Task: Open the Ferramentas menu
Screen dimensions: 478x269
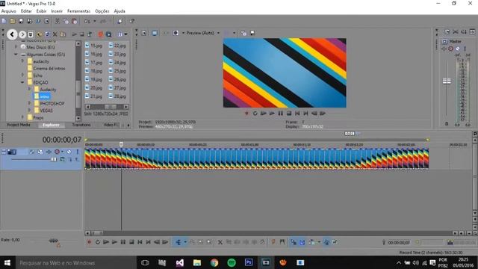Action: click(79, 11)
